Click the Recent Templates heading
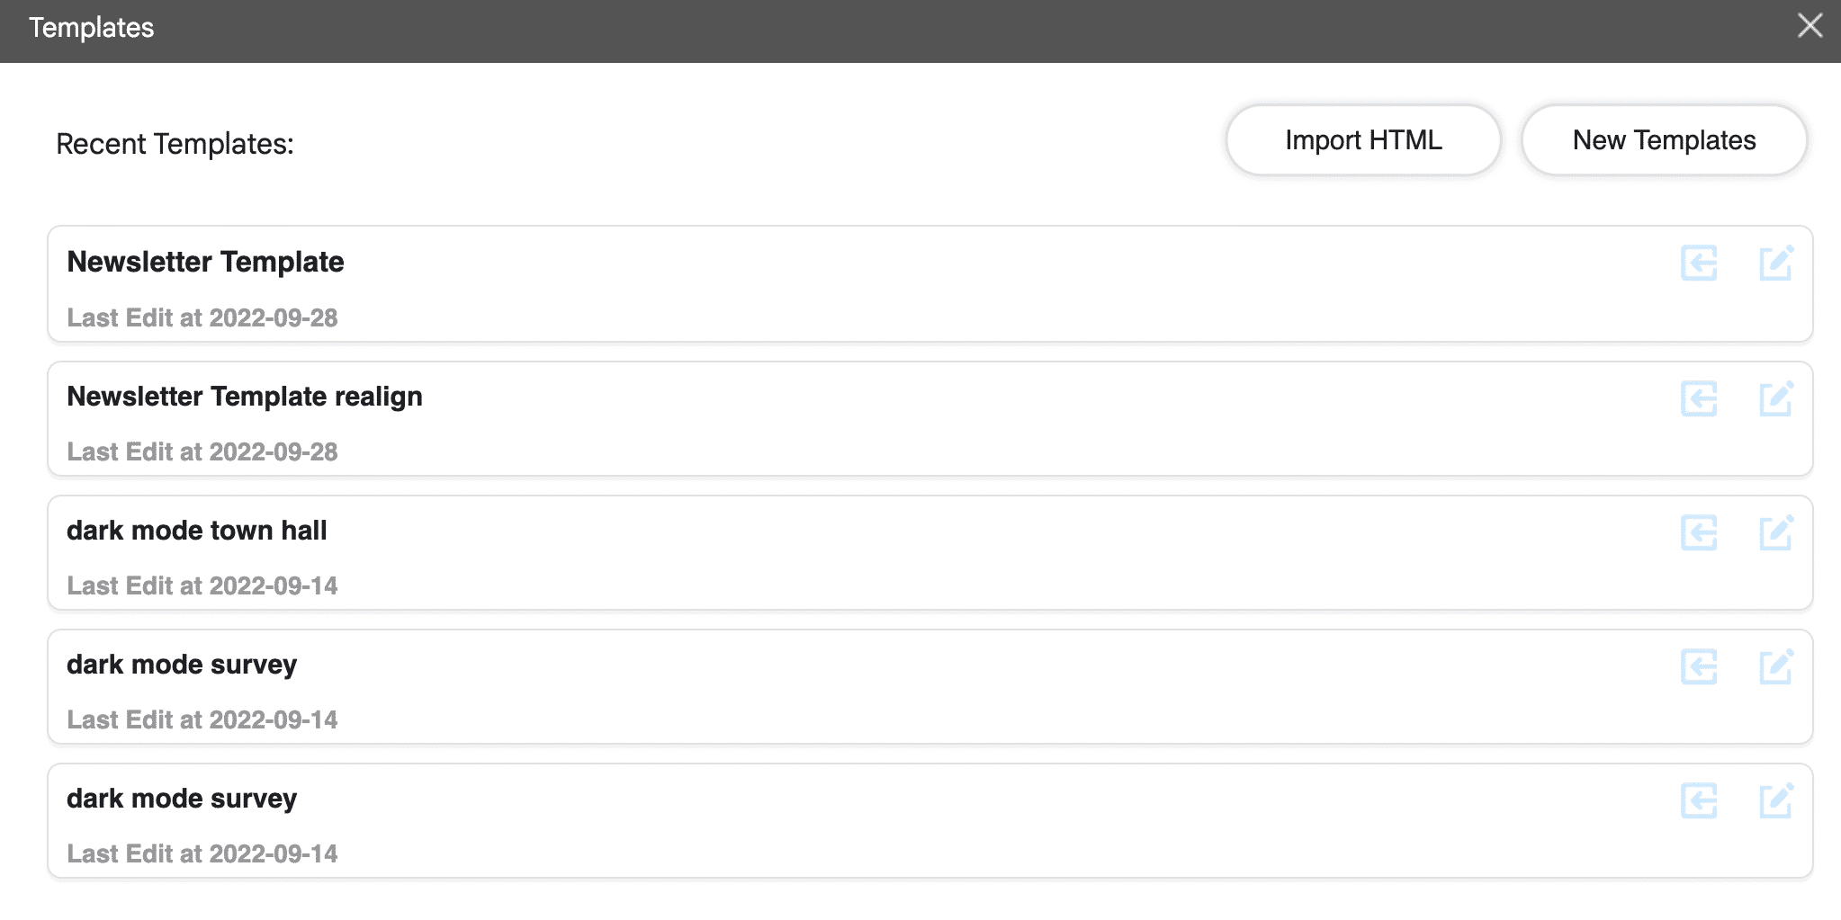Screen dimensions: 1841x920 point(175,143)
